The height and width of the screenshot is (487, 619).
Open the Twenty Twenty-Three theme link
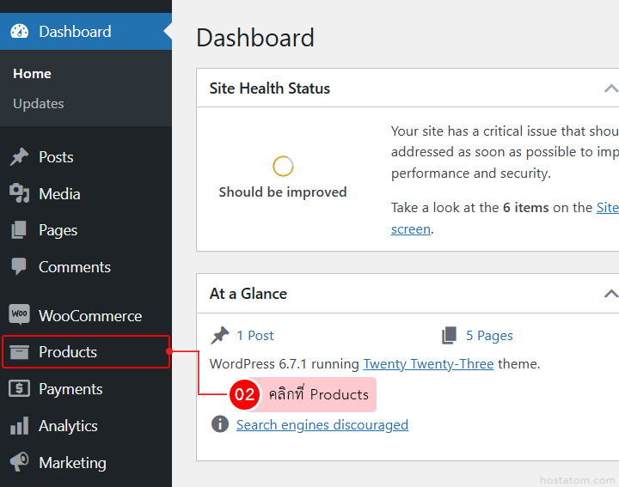(428, 364)
